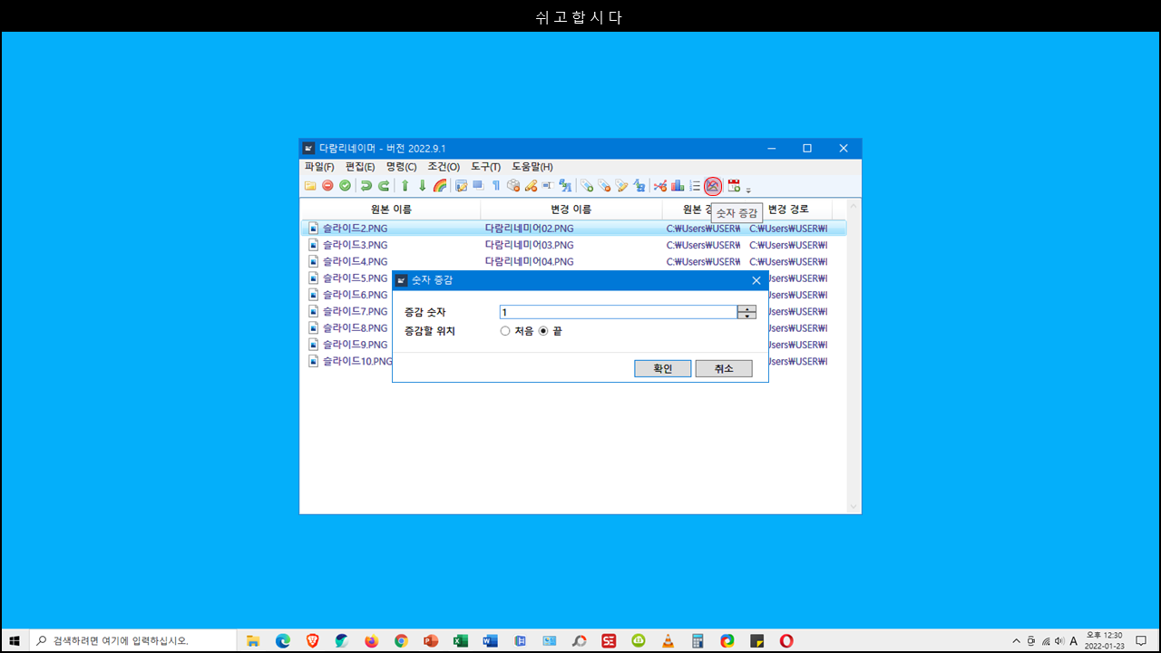Viewport: 1161px width, 653px height.
Task: Open the notification center icon
Action: tap(1141, 640)
